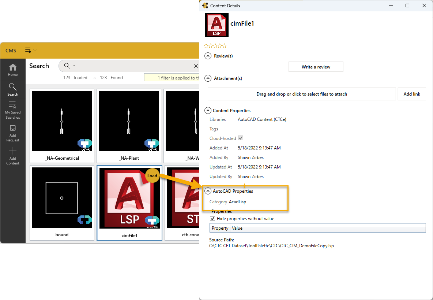433x300 pixels.
Task: Collapse the Review(s) section
Action: (208, 56)
